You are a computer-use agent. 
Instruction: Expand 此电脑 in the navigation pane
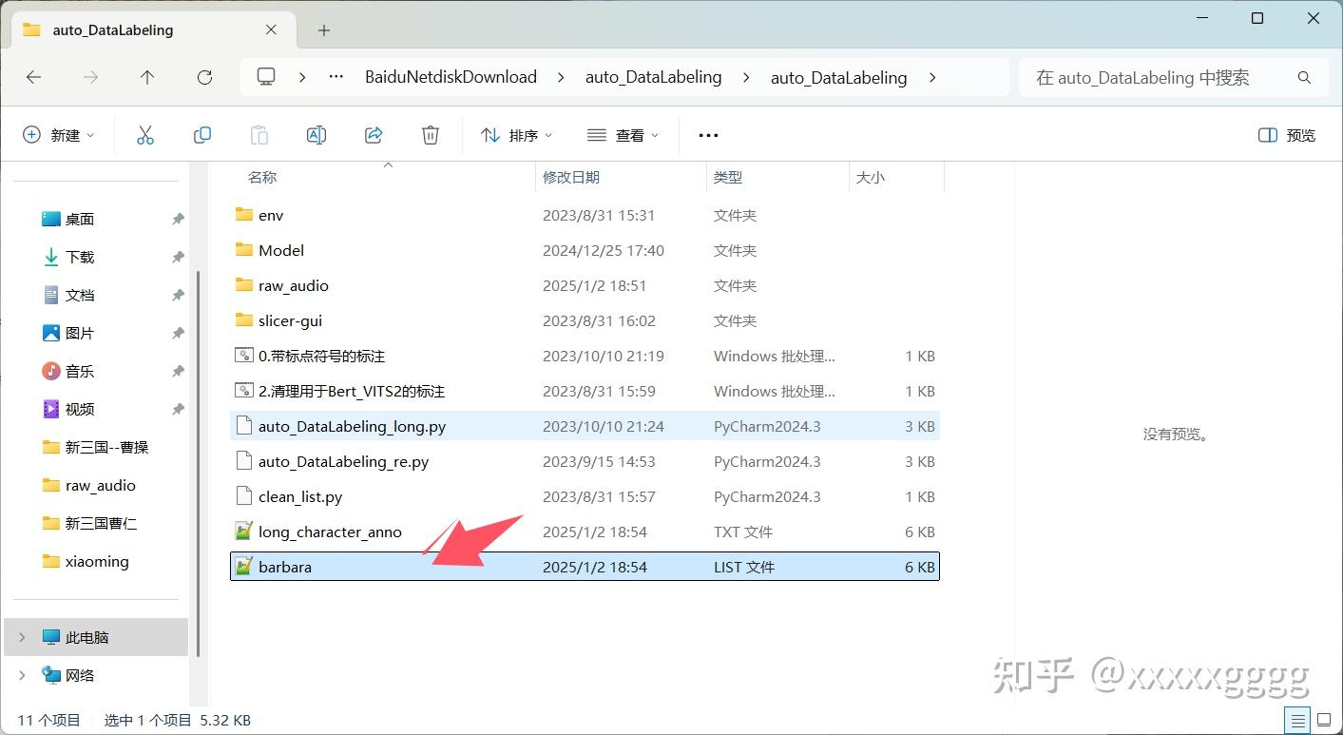21,637
